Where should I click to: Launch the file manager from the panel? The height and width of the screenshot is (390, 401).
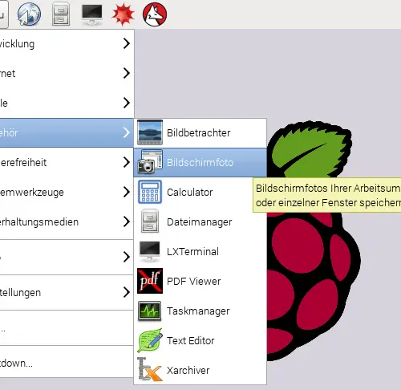(61, 14)
